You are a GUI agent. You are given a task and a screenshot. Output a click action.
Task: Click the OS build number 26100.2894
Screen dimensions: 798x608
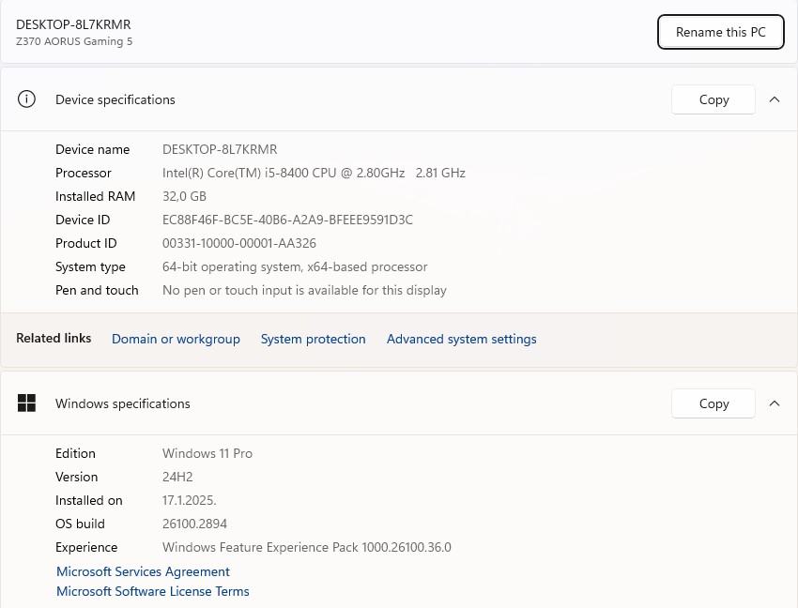pyautogui.click(x=194, y=524)
